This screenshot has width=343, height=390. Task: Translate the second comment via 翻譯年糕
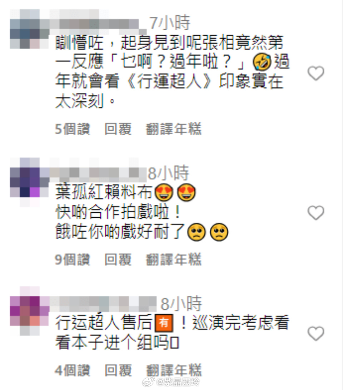pyautogui.click(x=174, y=260)
